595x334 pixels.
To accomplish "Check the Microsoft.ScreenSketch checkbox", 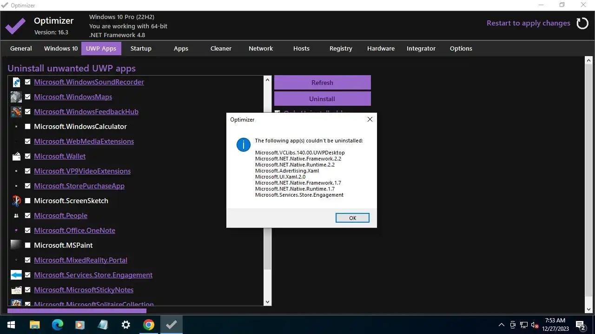I will pos(28,201).
